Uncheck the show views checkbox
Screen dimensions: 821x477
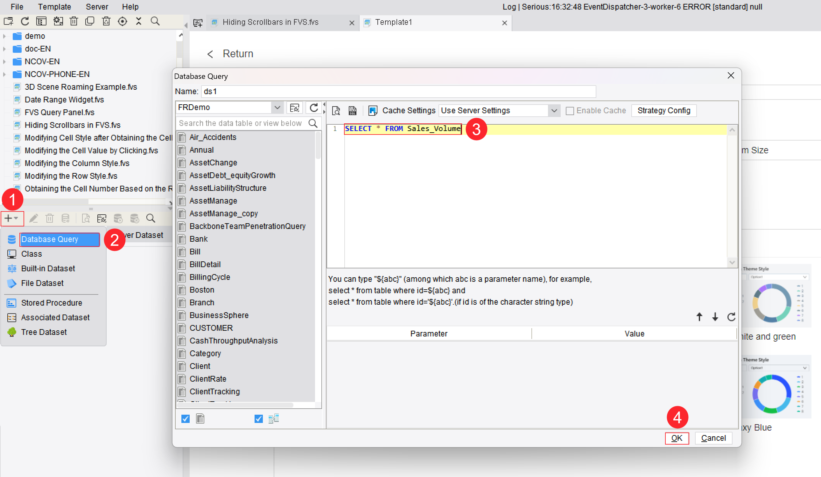point(258,419)
